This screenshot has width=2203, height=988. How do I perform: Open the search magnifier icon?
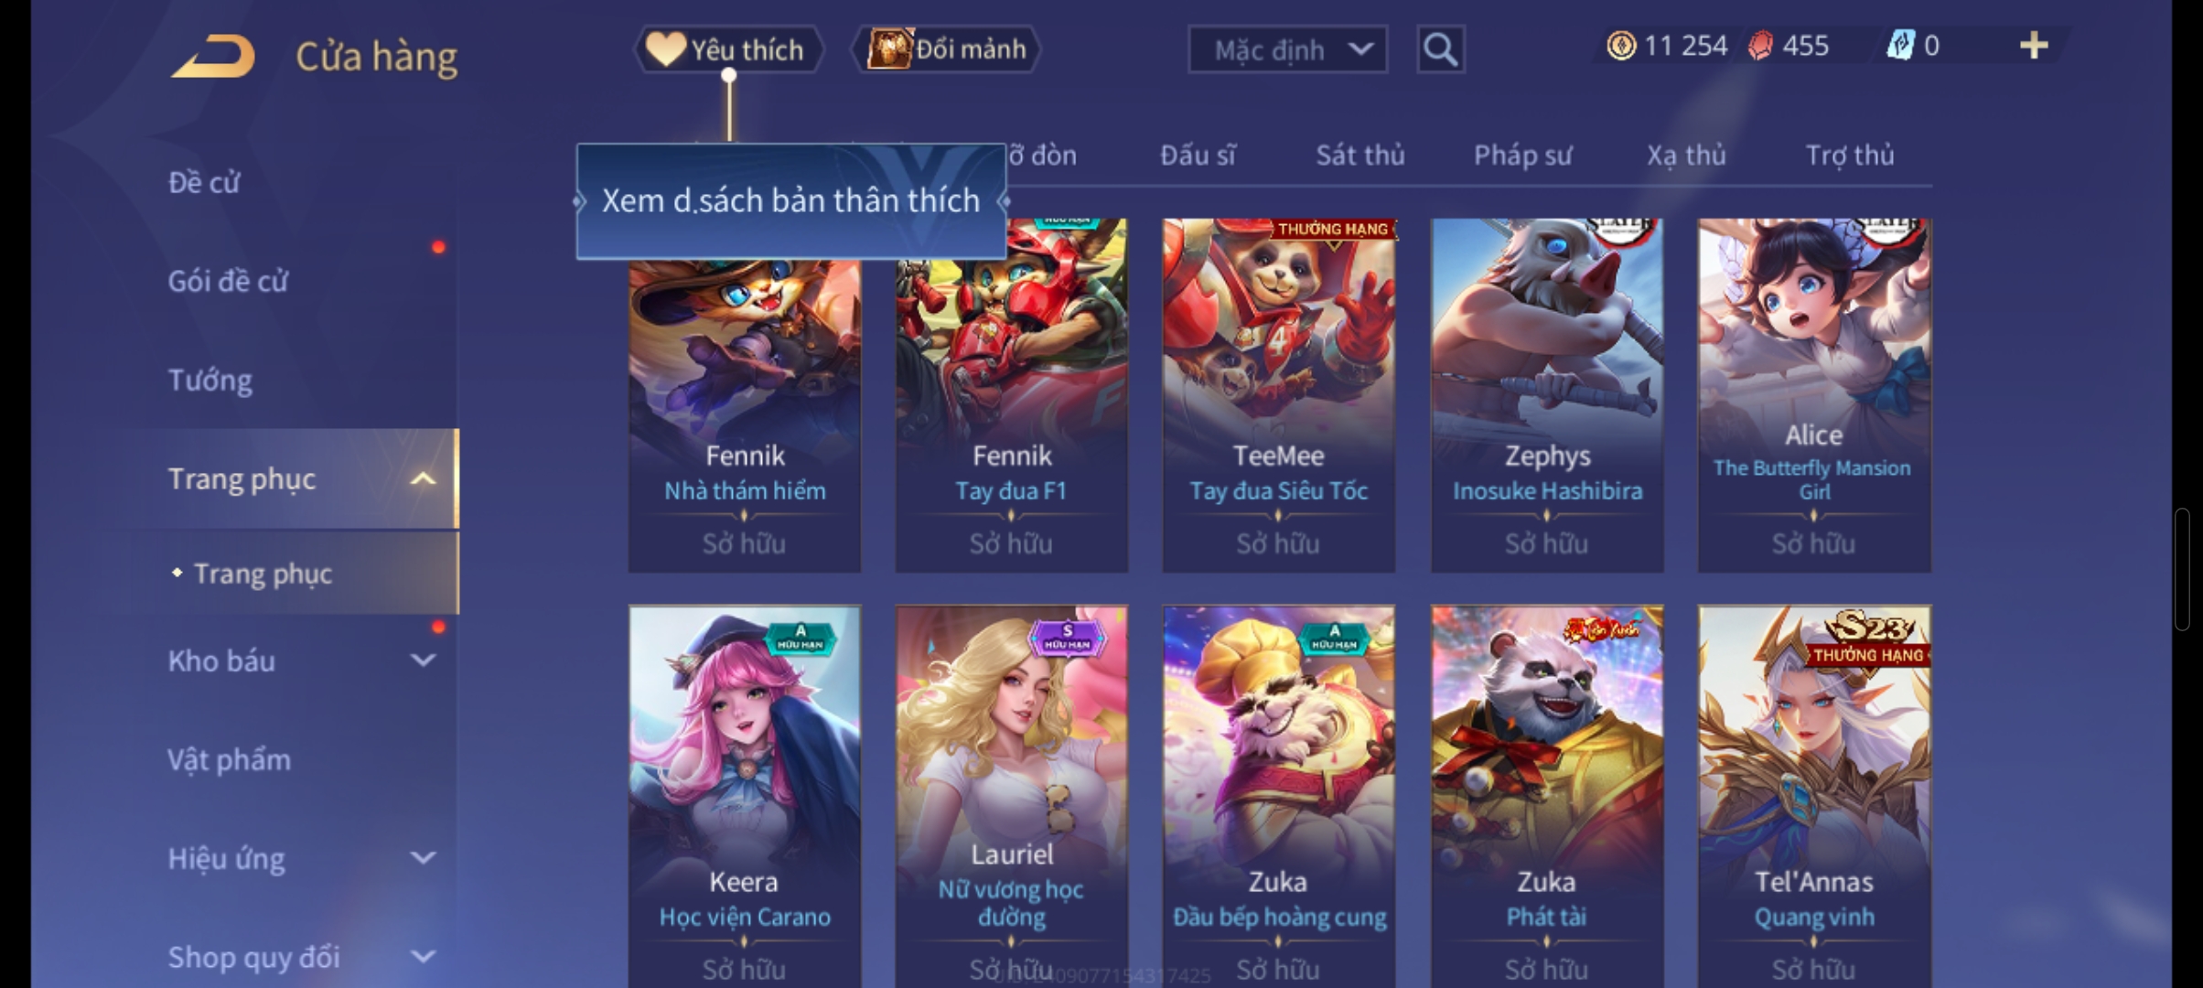point(1441,49)
